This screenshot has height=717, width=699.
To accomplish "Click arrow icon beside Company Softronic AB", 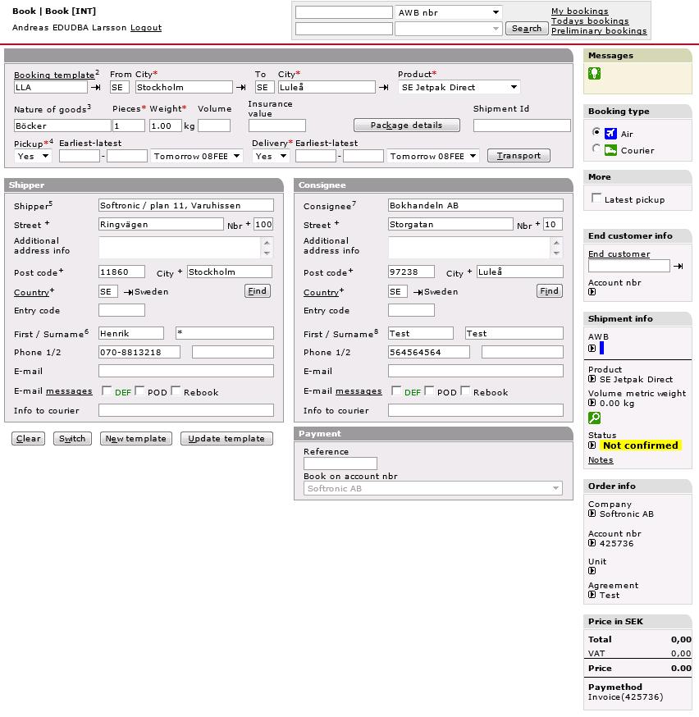I will click(592, 514).
